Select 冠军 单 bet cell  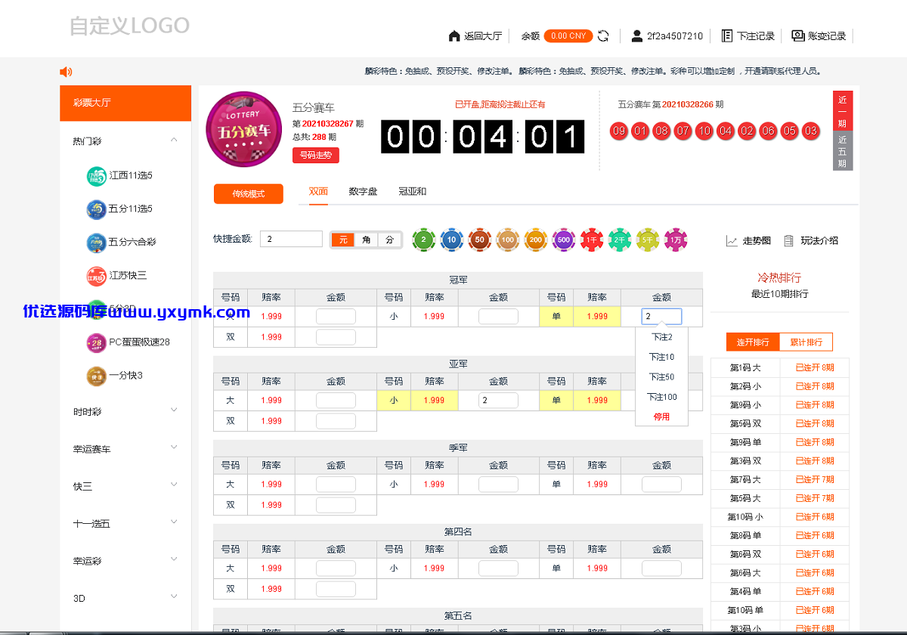coord(556,317)
